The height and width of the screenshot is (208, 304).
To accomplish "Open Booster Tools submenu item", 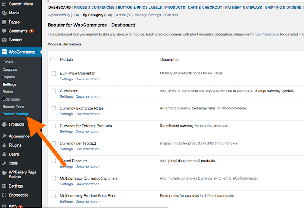I will [x=13, y=107].
